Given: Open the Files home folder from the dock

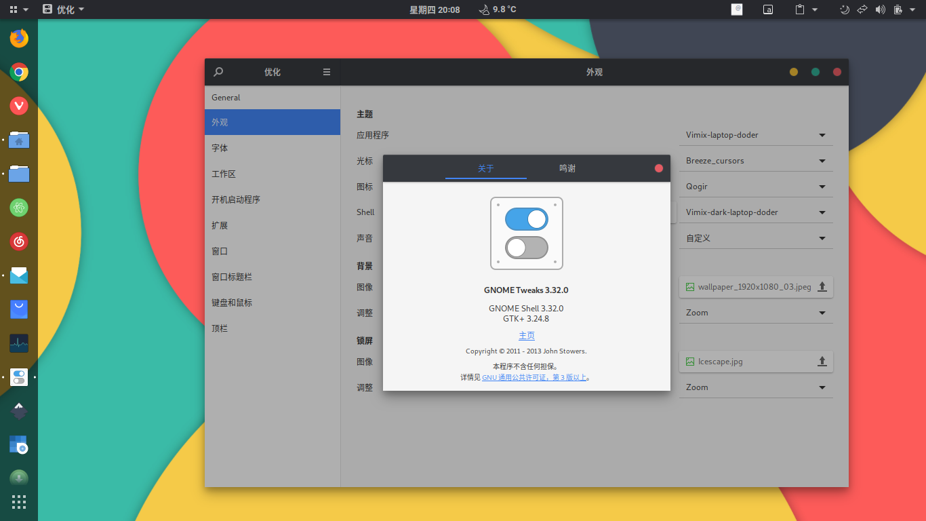Looking at the screenshot, I should point(18,140).
